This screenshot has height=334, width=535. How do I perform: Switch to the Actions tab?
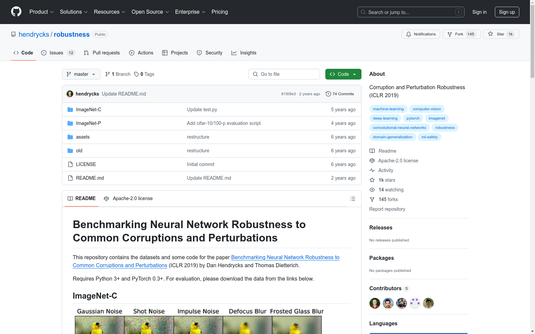[141, 53]
